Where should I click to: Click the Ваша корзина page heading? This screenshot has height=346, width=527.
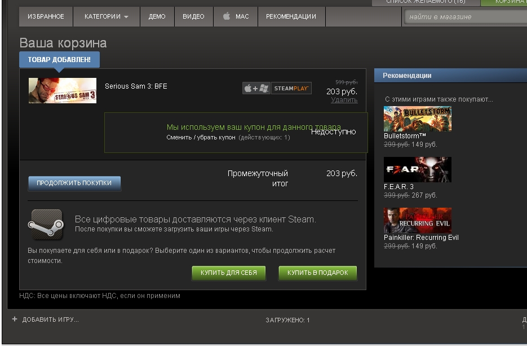click(63, 43)
